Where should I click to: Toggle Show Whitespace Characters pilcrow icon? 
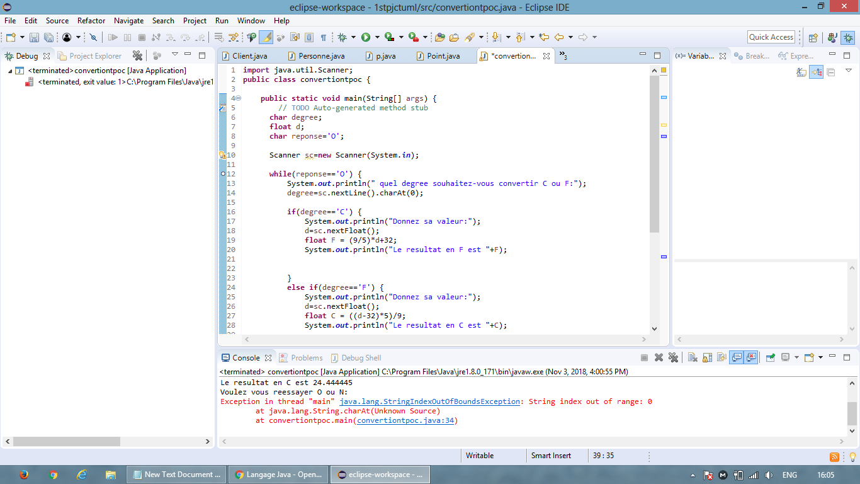pyautogui.click(x=324, y=38)
